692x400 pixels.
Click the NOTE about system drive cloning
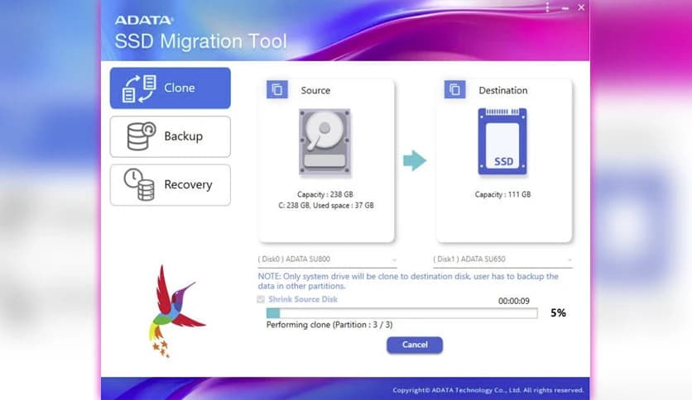[408, 281]
